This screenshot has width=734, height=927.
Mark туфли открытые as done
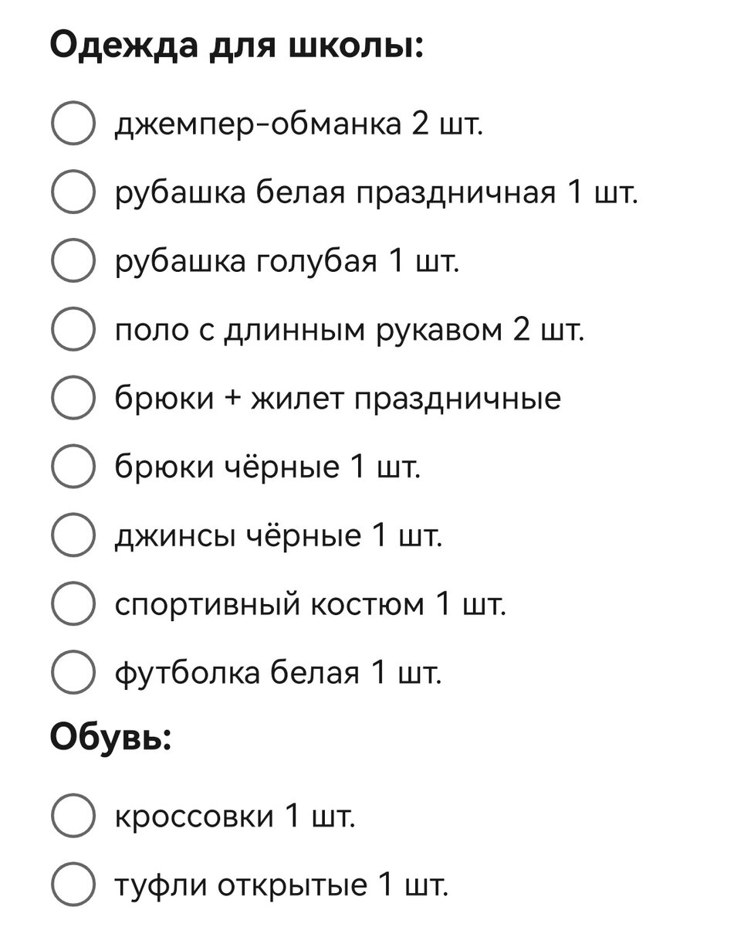point(73,885)
